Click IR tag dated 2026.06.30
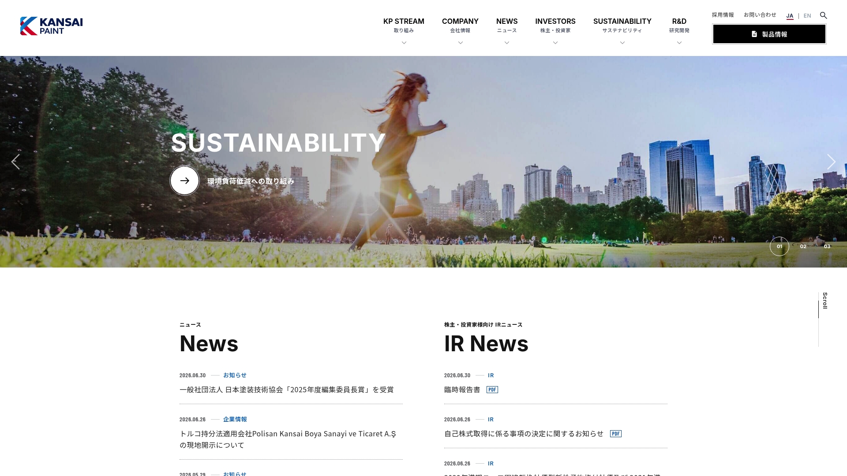This screenshot has height=476, width=847. click(x=491, y=375)
